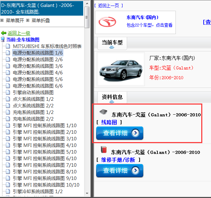This screenshot has height=198, width=211.
Task: Open the 维修手册/诊断 link
Action: 118,160
